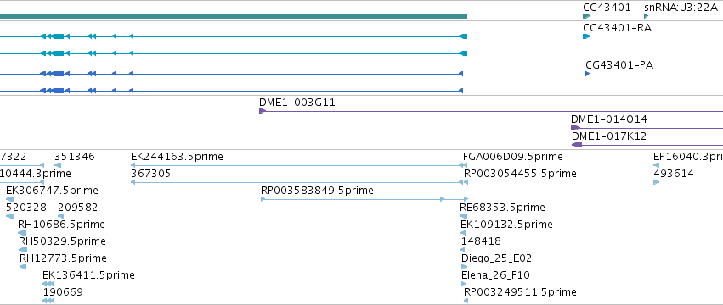The height and width of the screenshot is (305, 723).
Task: Select the snRNA:U3:22A gene label
Action: click(x=681, y=8)
